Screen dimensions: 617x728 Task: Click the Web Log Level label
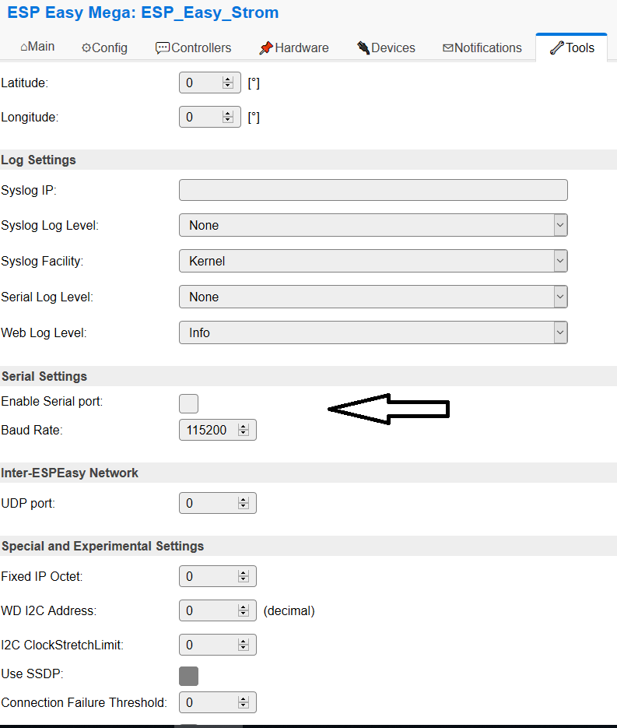click(x=44, y=333)
